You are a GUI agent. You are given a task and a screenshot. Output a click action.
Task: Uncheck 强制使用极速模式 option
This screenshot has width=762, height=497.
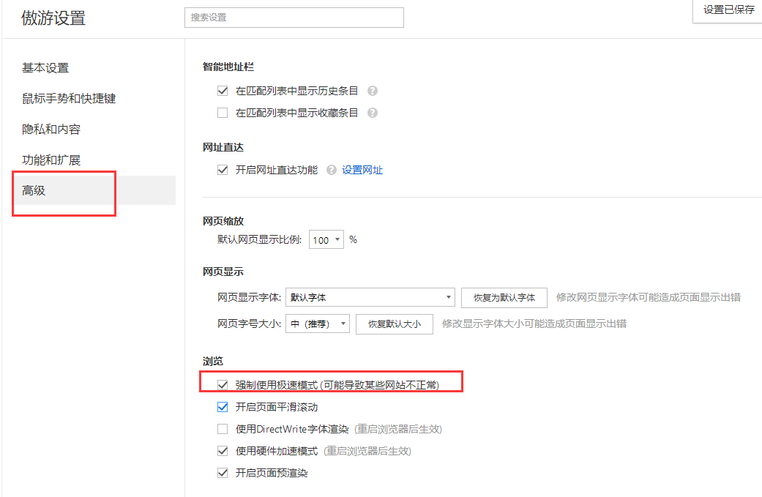coord(223,385)
